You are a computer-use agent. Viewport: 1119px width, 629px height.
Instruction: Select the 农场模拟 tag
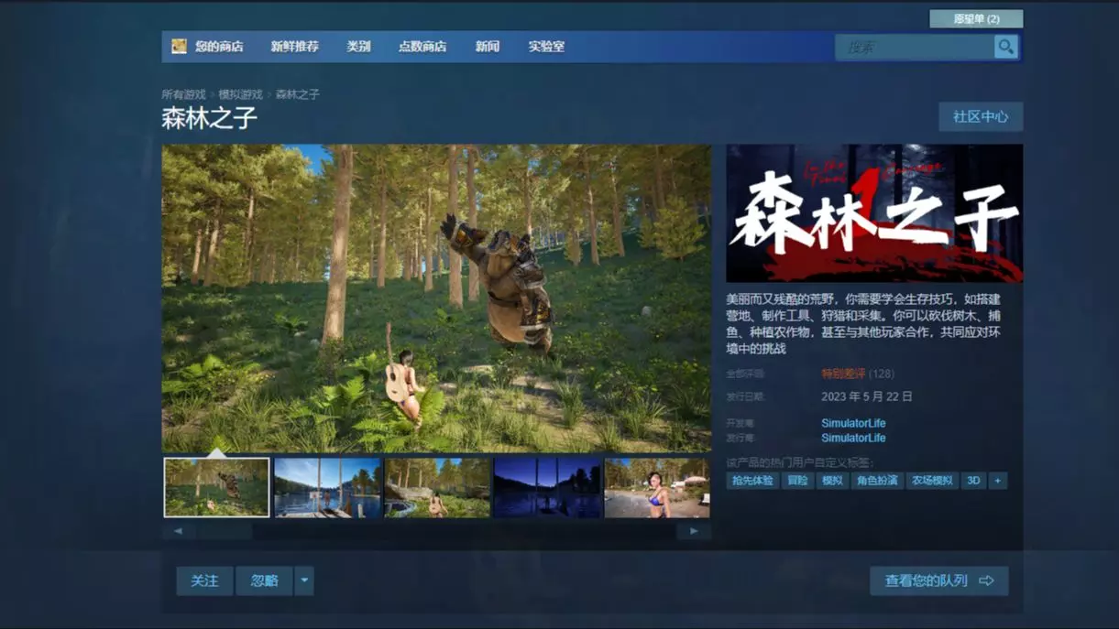coord(931,480)
